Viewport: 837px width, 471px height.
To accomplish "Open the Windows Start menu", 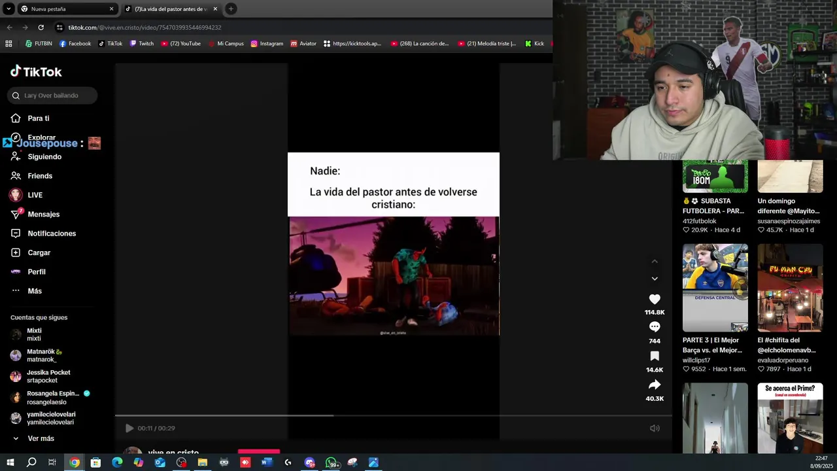I will click(10, 462).
